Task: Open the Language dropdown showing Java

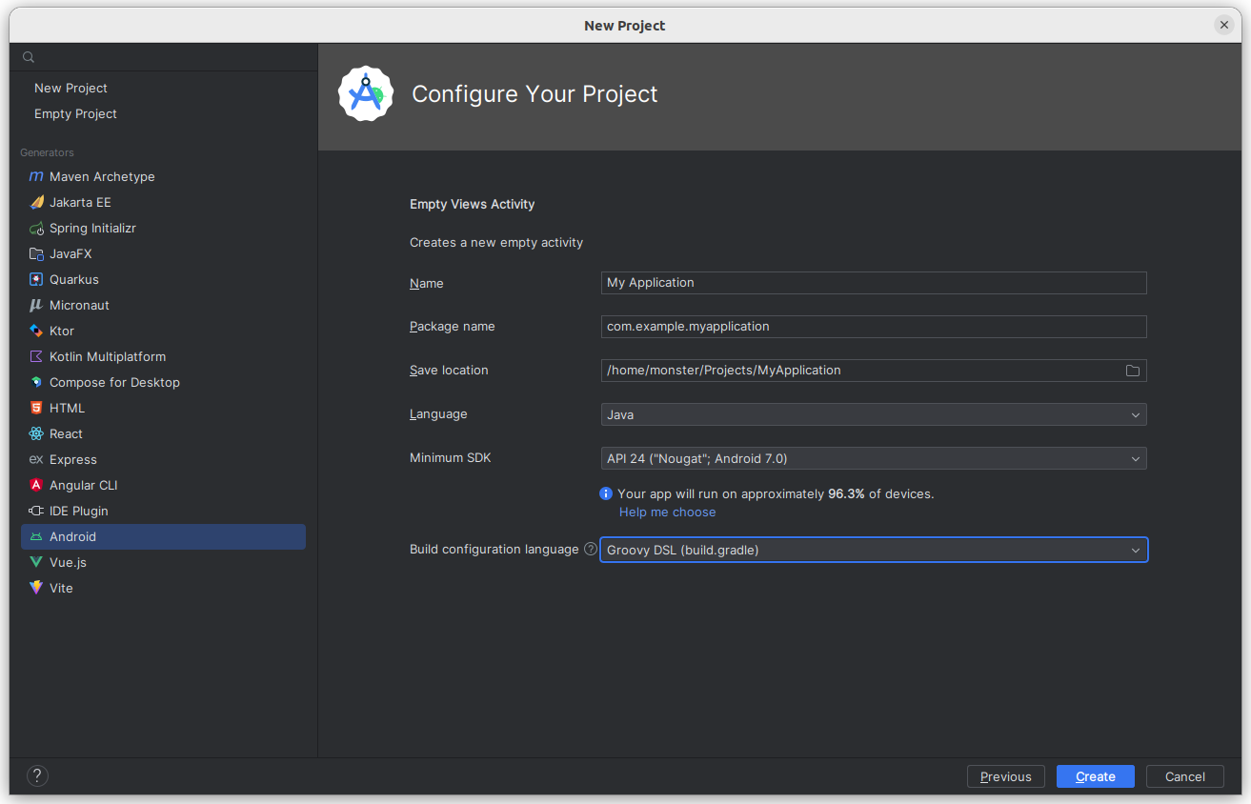Action: (x=874, y=414)
